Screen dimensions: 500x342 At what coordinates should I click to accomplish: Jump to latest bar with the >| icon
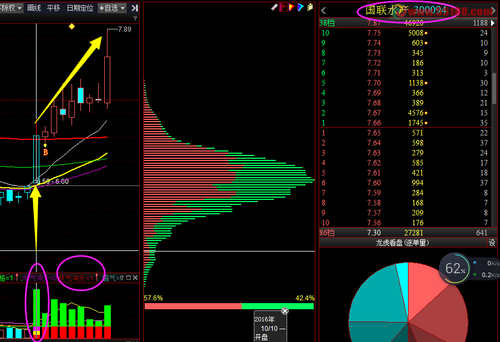point(135,8)
